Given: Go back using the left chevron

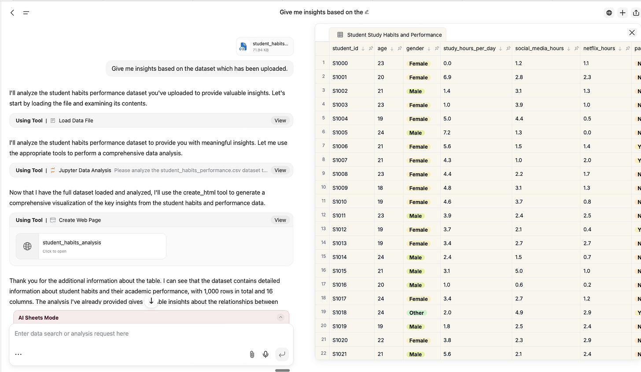Looking at the screenshot, I should tap(12, 13).
